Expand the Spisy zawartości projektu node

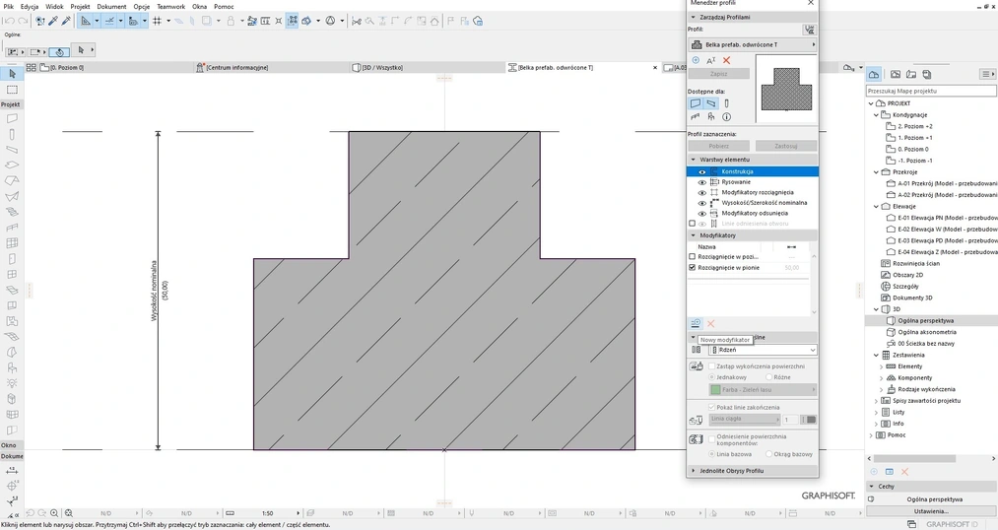(x=877, y=401)
